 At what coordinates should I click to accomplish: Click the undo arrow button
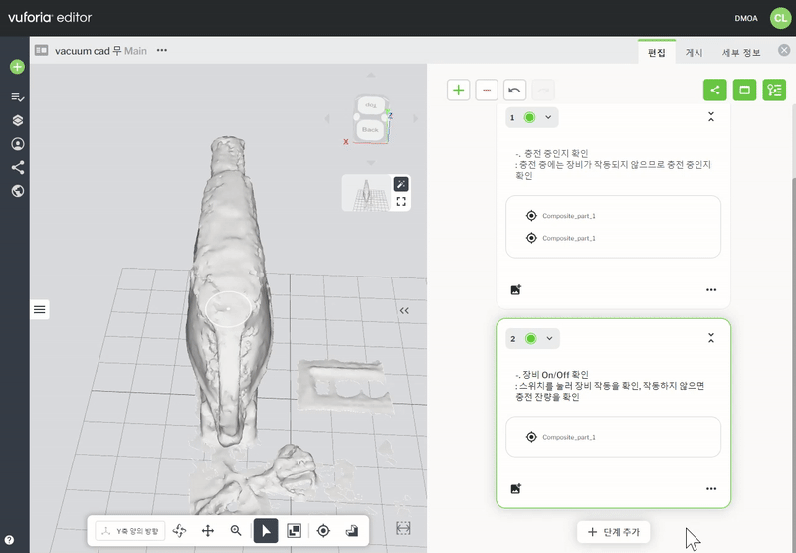click(514, 91)
